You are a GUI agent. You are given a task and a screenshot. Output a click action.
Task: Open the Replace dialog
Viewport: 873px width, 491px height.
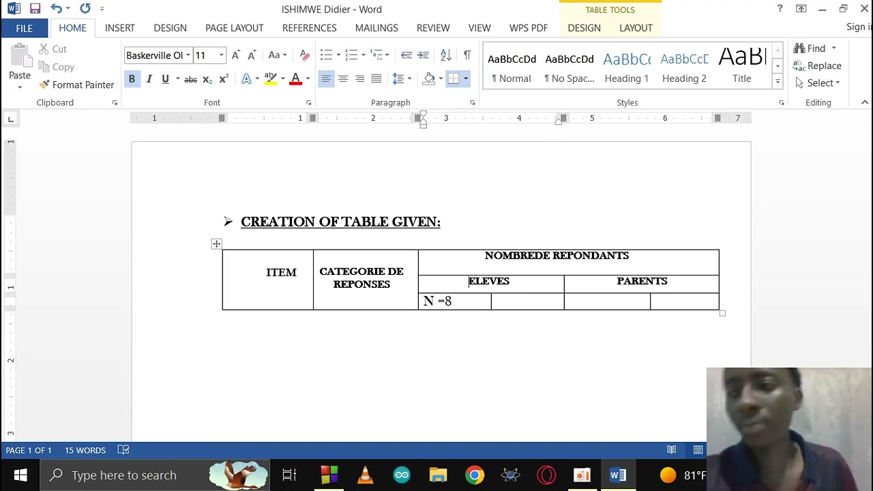817,65
